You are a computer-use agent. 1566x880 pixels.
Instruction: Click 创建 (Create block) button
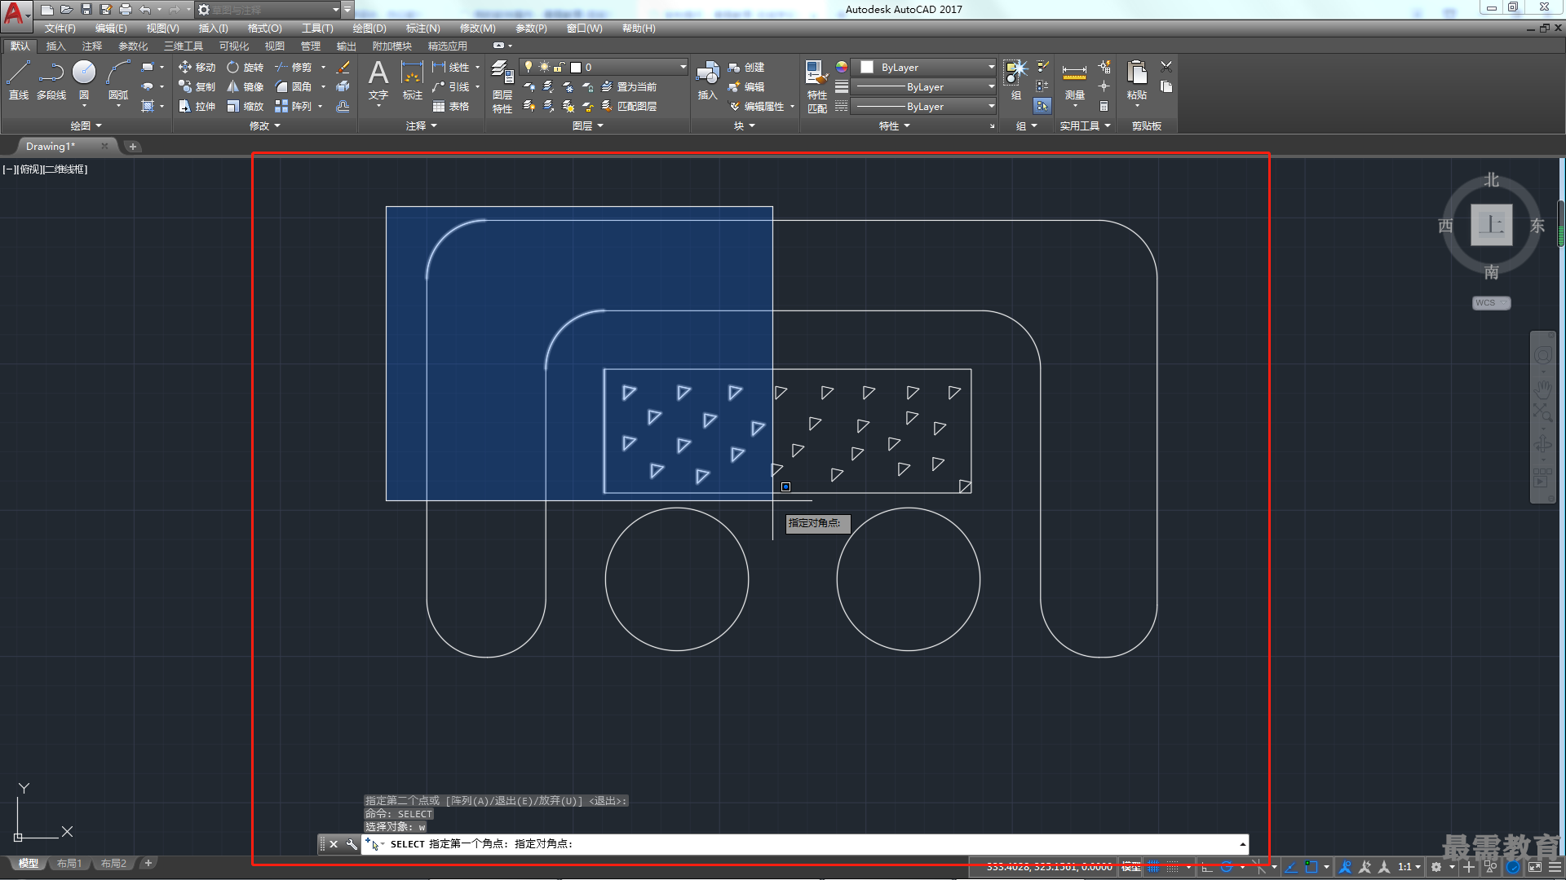(746, 67)
